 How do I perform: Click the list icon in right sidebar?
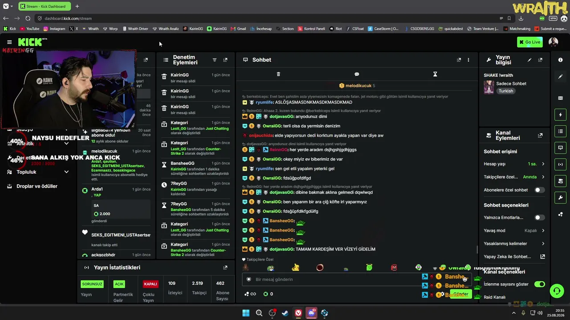[x=561, y=131]
